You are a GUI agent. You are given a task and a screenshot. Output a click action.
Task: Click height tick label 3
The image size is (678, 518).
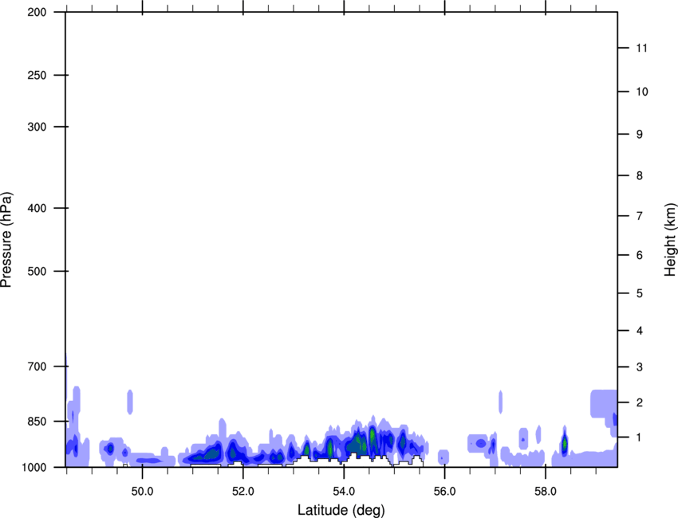pos(639,367)
